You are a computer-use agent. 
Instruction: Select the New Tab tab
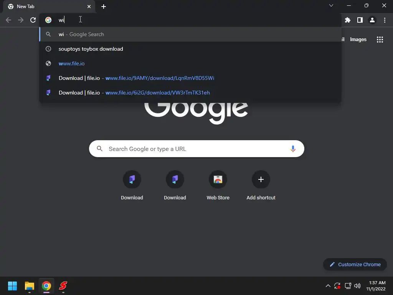[x=49, y=7]
